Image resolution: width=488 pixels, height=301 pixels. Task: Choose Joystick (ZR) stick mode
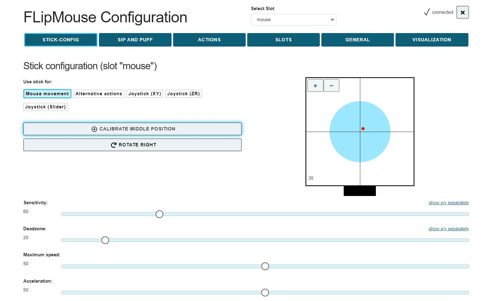[x=183, y=94]
